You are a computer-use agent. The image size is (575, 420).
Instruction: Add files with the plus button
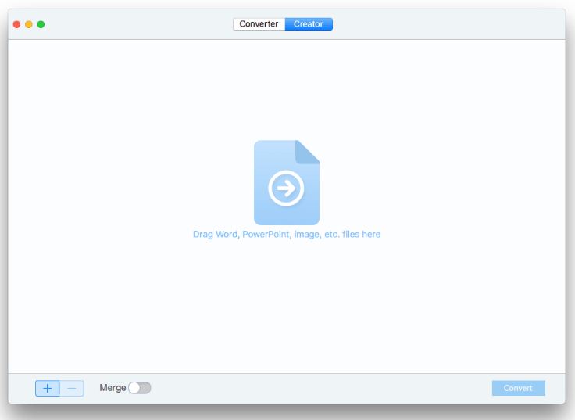[48, 388]
